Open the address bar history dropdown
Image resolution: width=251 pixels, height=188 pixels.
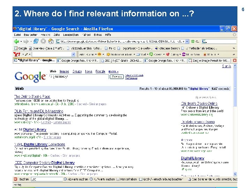point(187,41)
